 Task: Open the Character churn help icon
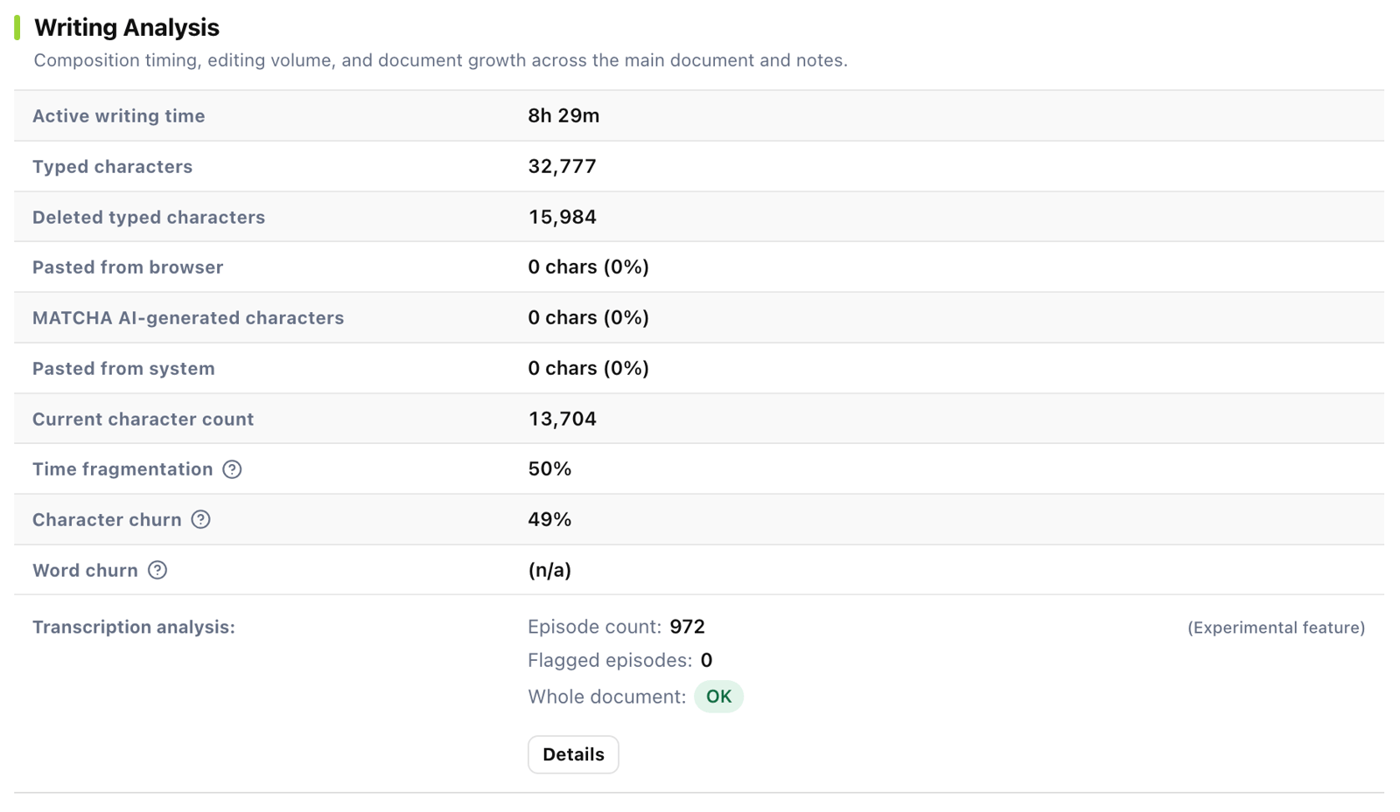200,520
